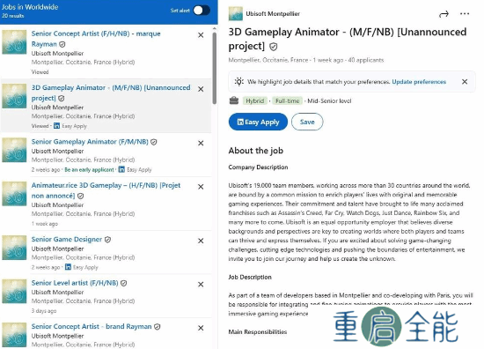Click verified badge on Senior Gameplay Animator listing

coord(153,142)
